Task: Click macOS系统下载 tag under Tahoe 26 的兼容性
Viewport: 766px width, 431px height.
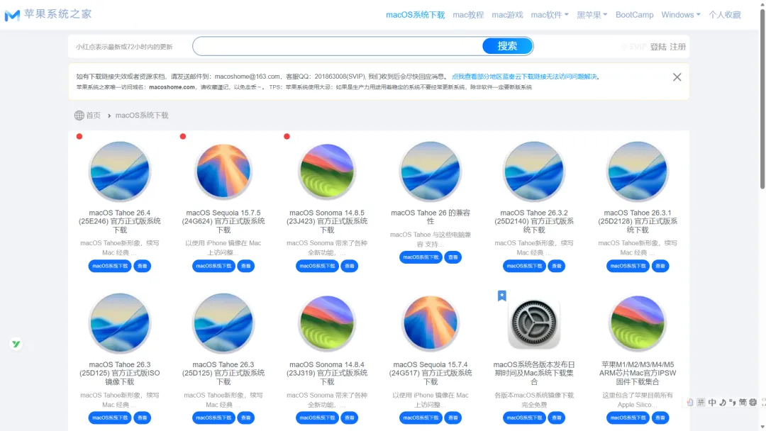Action: click(421, 257)
